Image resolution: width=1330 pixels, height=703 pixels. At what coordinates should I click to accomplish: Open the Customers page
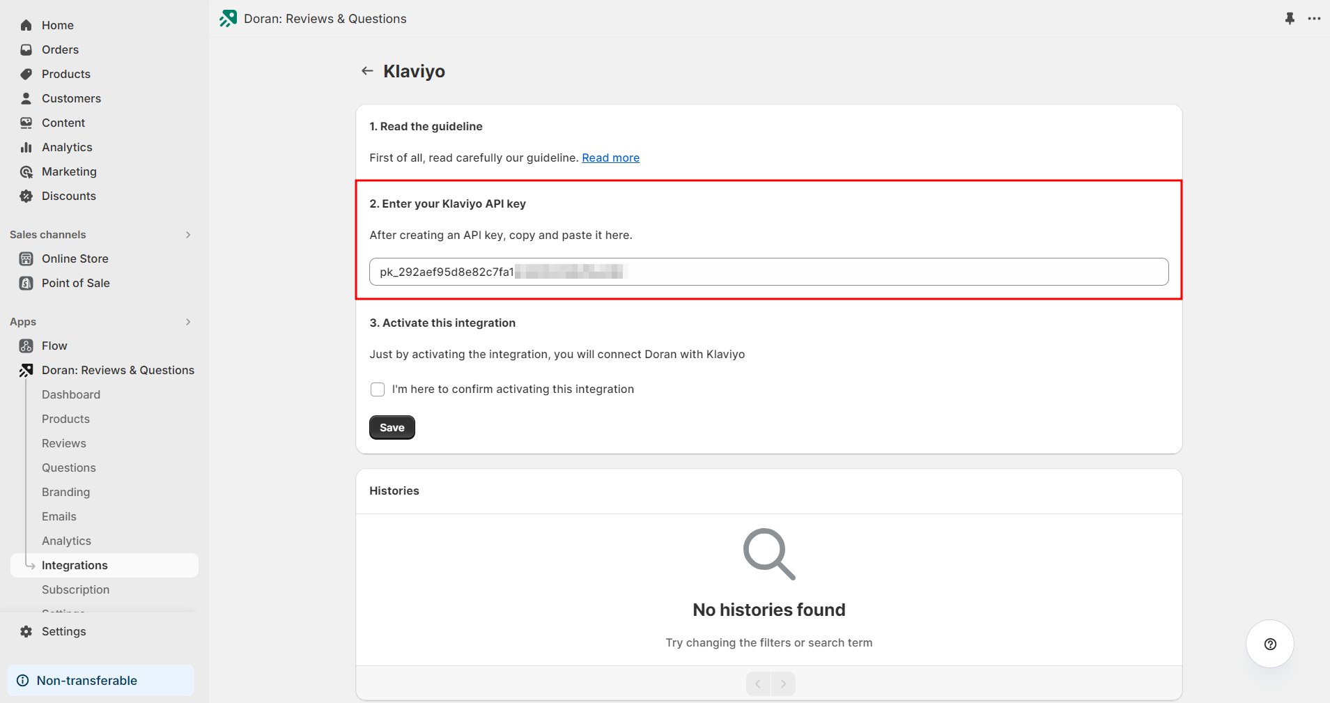coord(71,98)
